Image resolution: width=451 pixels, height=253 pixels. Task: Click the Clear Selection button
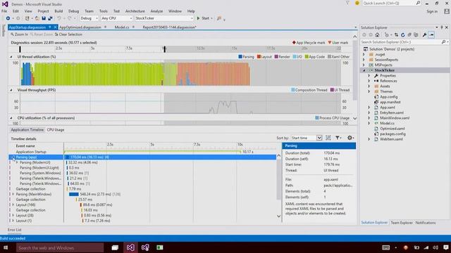point(68,34)
